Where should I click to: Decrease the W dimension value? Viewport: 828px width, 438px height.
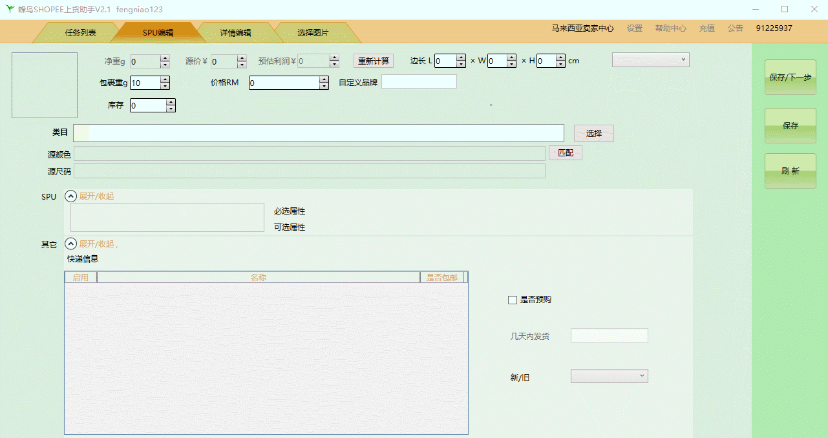[x=511, y=64]
